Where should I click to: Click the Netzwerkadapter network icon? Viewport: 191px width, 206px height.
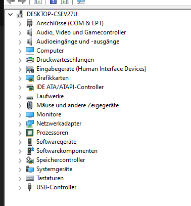(30, 123)
